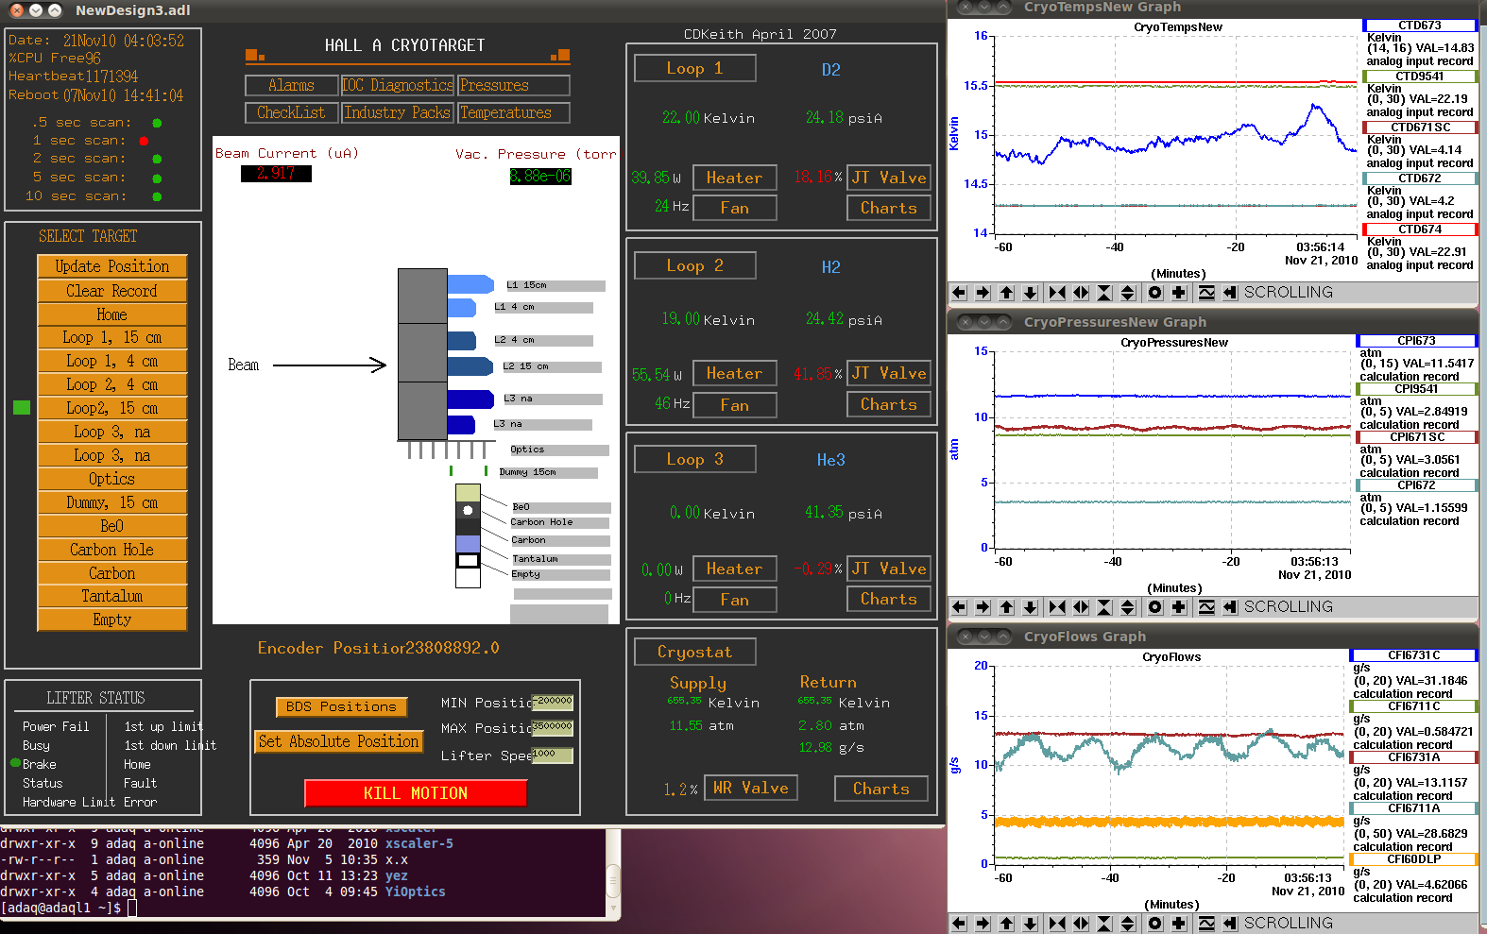Open WR Valve controls
The height and width of the screenshot is (934, 1487).
tap(751, 789)
